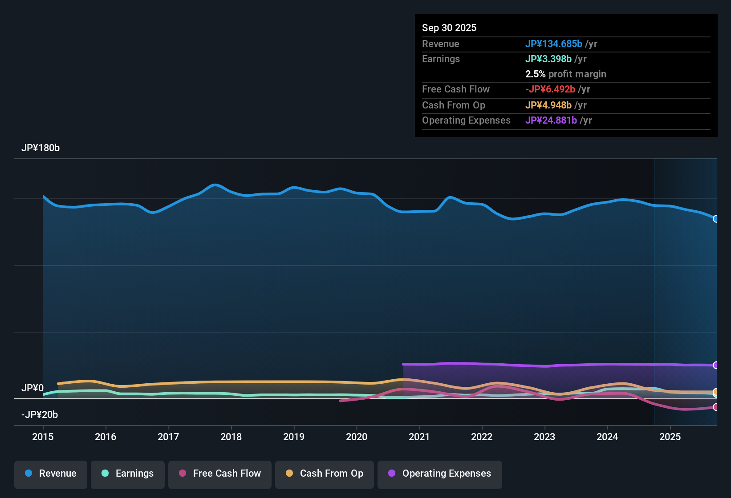The image size is (731, 498).
Task: Click the Operating Expenses endpoint marker
Action: click(x=715, y=365)
